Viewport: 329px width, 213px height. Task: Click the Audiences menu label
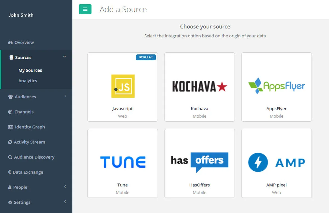[25, 97]
